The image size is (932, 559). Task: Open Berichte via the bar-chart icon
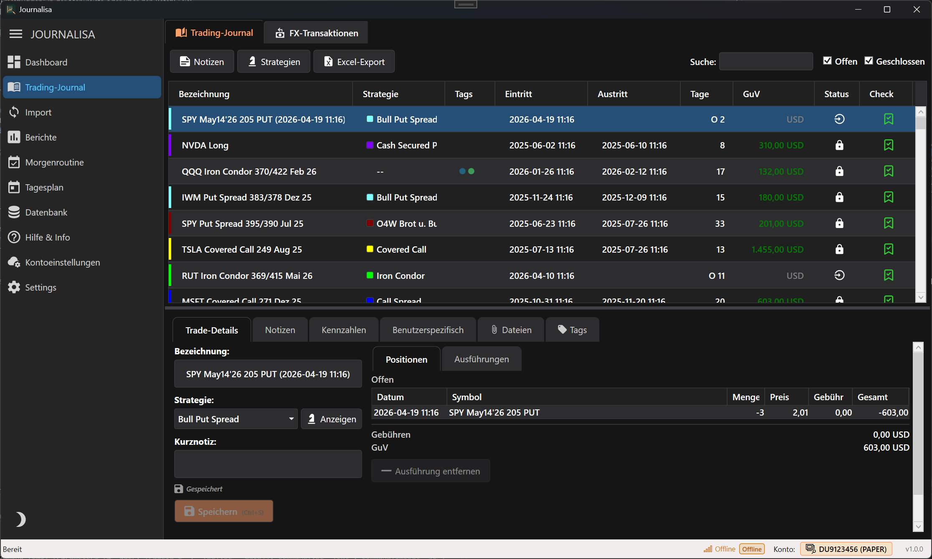[14, 137]
